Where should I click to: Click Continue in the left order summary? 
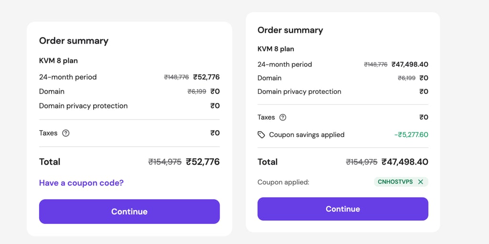click(129, 212)
